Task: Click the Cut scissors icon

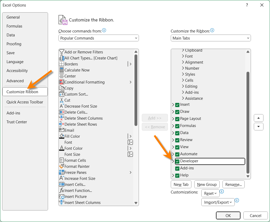Action: point(61,100)
